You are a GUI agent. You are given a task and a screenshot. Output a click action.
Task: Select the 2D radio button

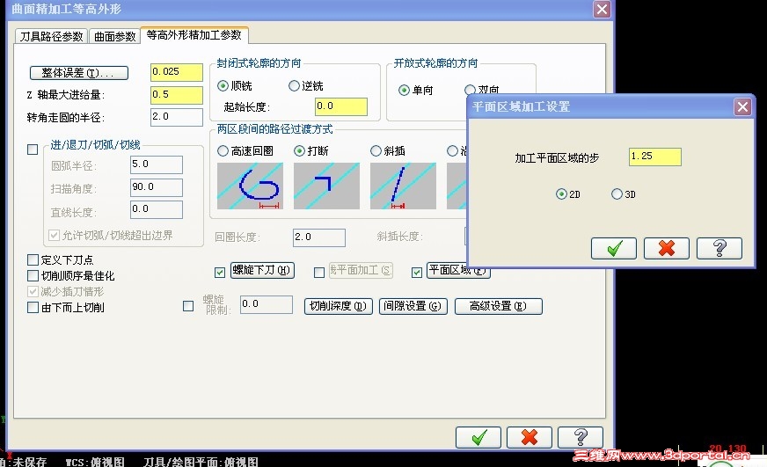561,194
